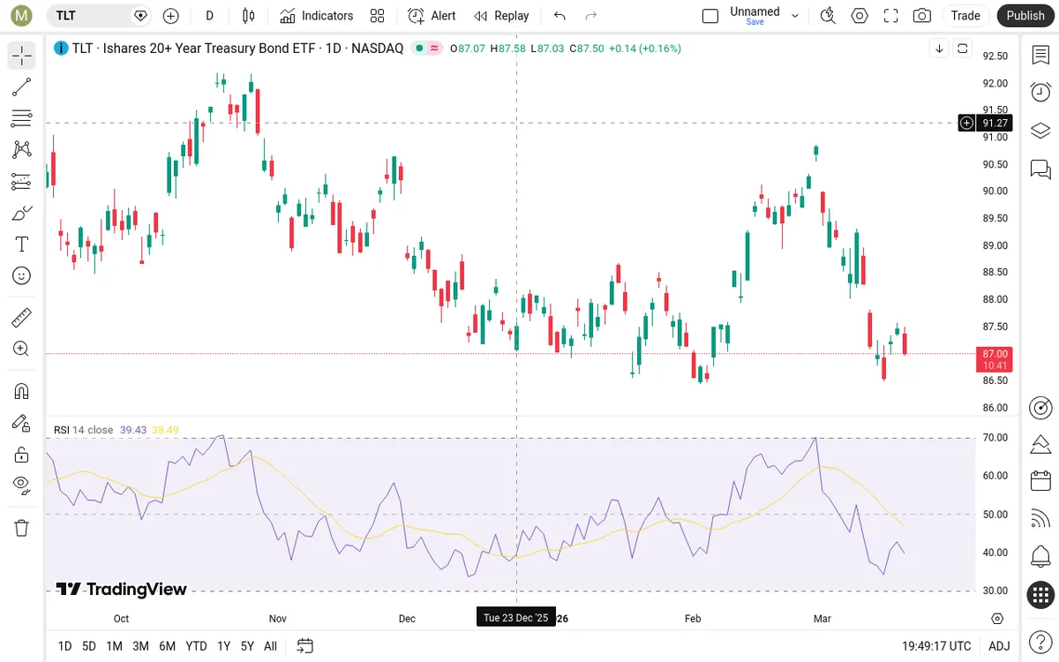Viewport: 1059px width, 662px height.
Task: Change the D time interval
Action: pos(209,15)
